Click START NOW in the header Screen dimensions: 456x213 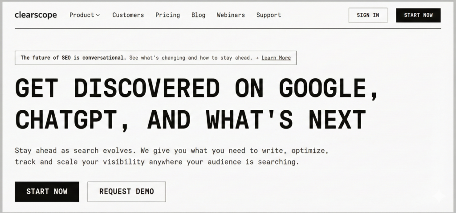418,15
